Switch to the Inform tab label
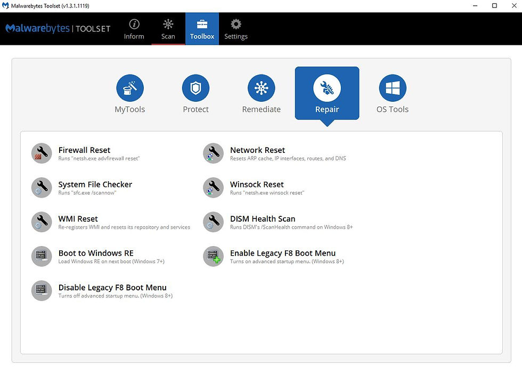This screenshot has height=374, width=522. coord(134,36)
